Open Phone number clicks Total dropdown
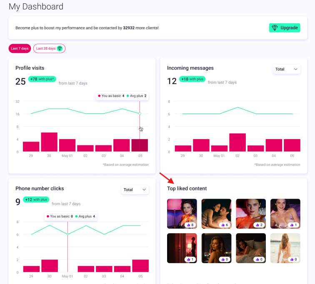The image size is (315, 284). point(135,189)
